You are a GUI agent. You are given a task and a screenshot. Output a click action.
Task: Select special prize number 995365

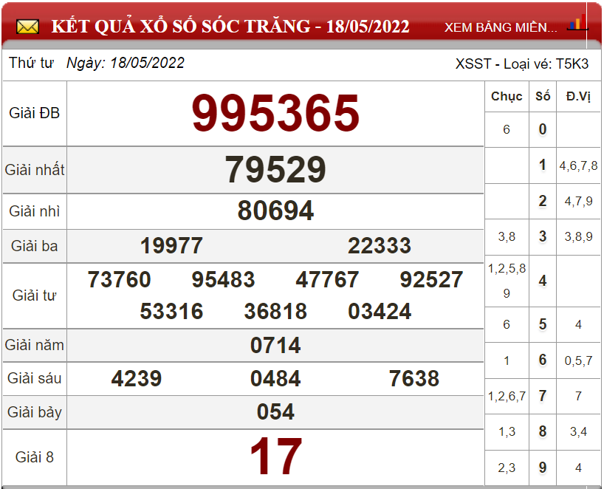[275, 113]
